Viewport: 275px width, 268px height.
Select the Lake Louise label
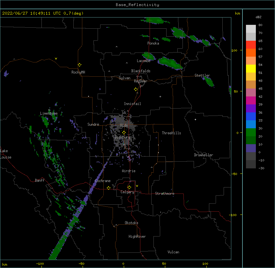point(6,154)
